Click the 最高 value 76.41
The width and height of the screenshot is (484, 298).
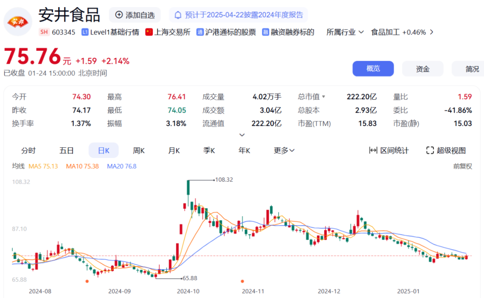coord(177,97)
